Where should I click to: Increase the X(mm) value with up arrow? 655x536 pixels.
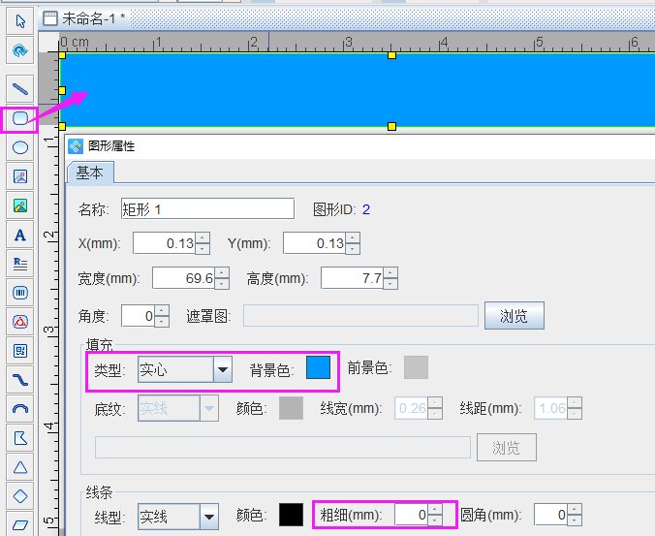tap(203, 238)
